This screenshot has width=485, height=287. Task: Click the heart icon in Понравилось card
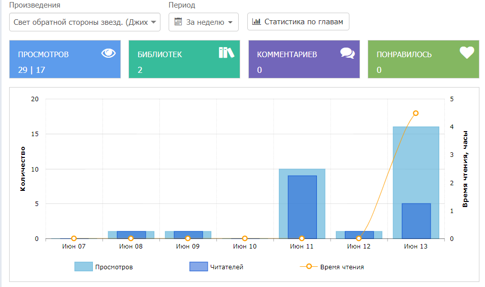466,53
